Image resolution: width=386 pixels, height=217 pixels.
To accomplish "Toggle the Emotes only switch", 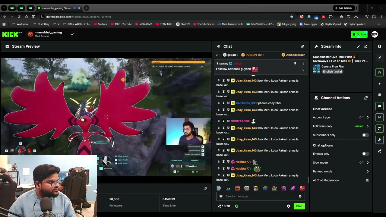I will (x=365, y=154).
